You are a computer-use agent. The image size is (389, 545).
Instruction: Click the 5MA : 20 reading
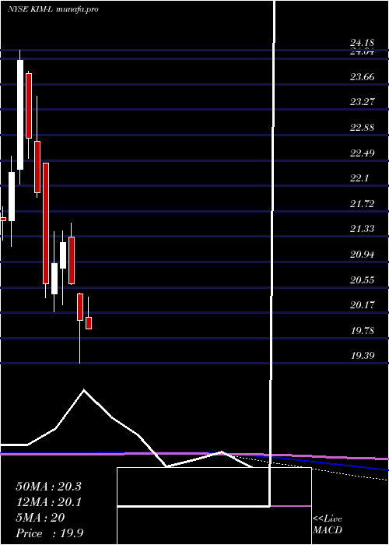pos(40,518)
